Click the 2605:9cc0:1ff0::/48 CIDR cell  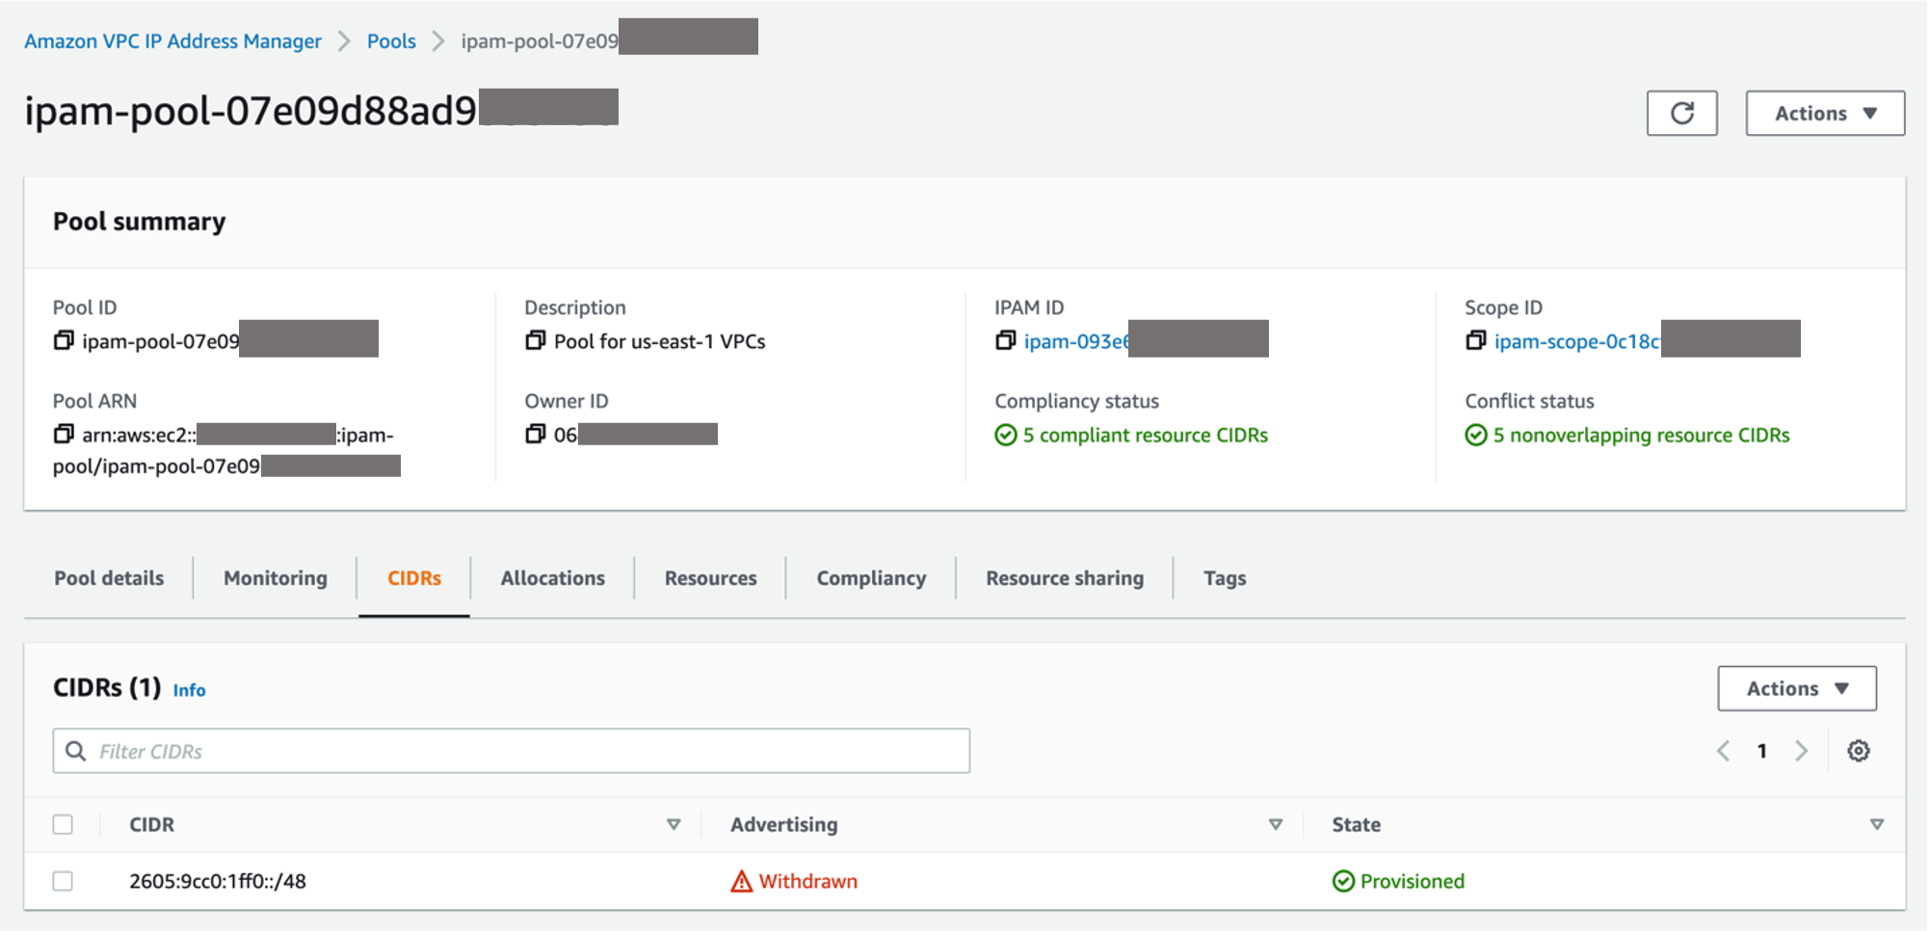(218, 881)
